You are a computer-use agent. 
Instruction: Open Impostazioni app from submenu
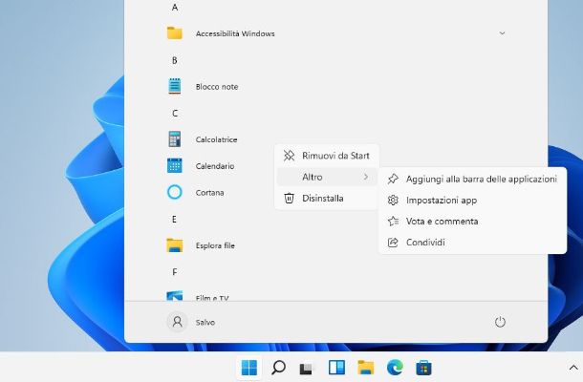(x=472, y=201)
